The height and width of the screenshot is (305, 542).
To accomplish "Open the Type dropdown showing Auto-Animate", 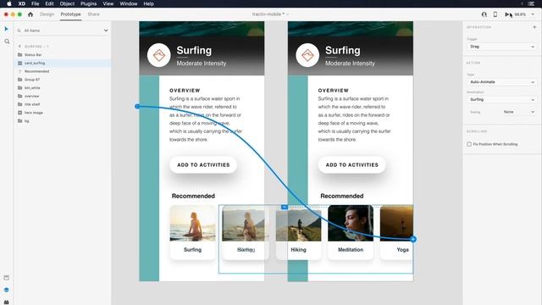I will [x=501, y=82].
